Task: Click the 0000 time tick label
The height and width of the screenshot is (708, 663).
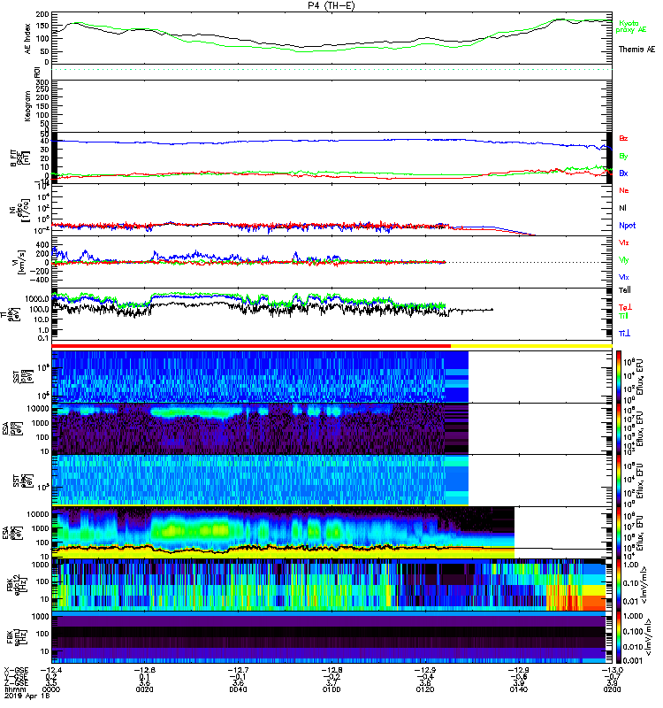Action: 51,689
